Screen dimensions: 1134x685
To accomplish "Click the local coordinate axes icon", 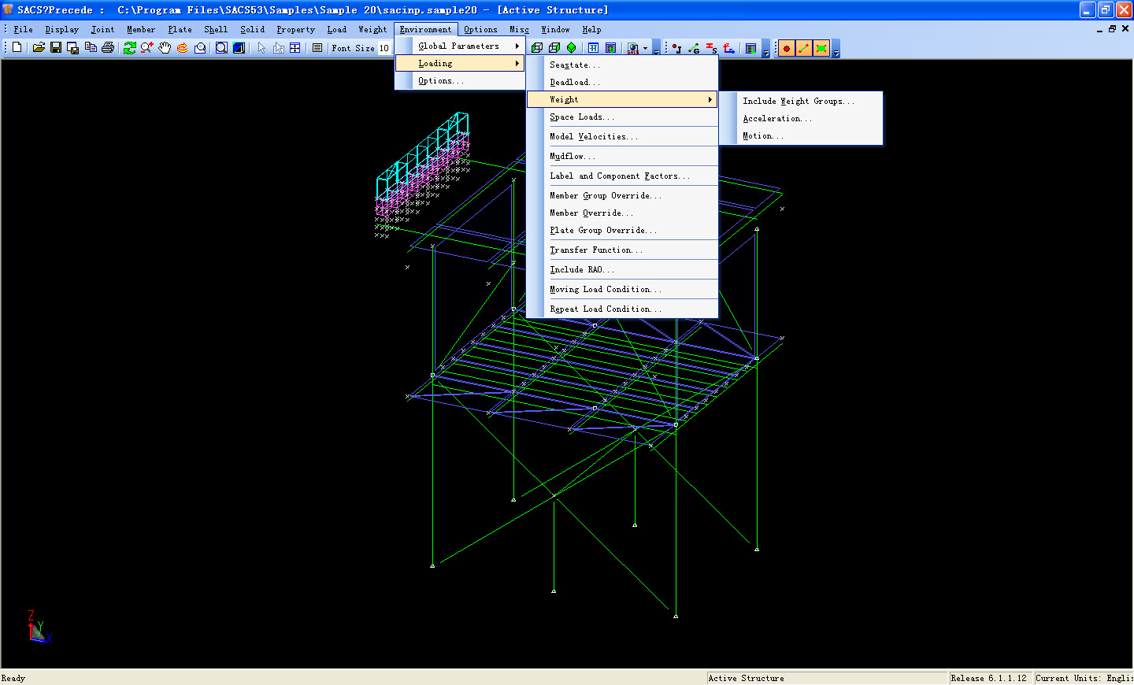I will click(x=729, y=48).
